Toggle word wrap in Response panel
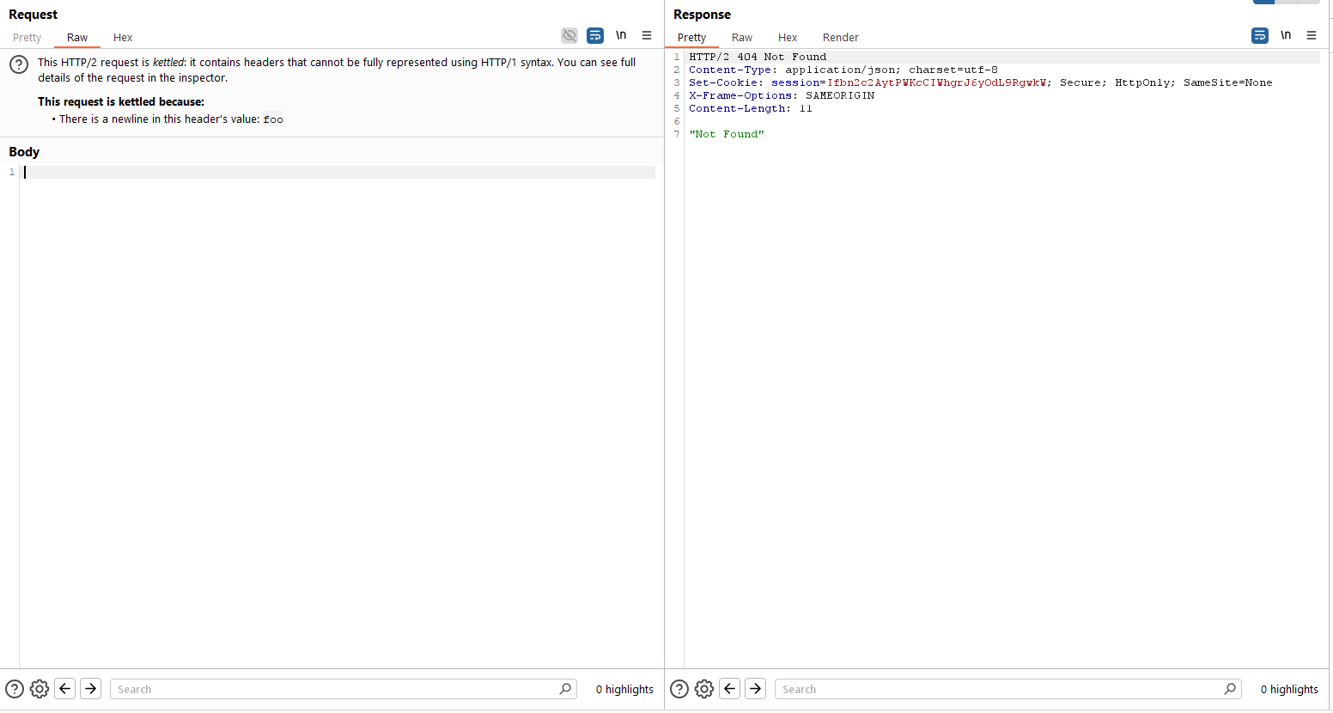This screenshot has height=713, width=1333. 1260,36
